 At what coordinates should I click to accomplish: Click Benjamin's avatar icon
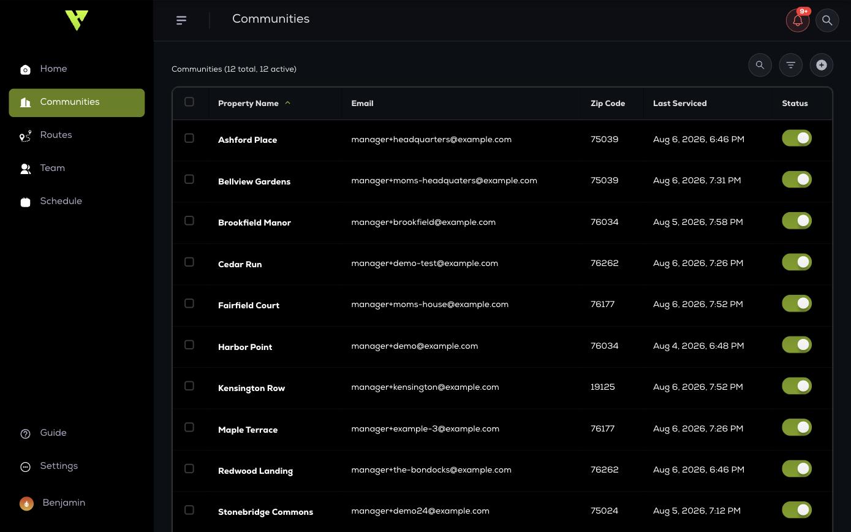pyautogui.click(x=26, y=503)
